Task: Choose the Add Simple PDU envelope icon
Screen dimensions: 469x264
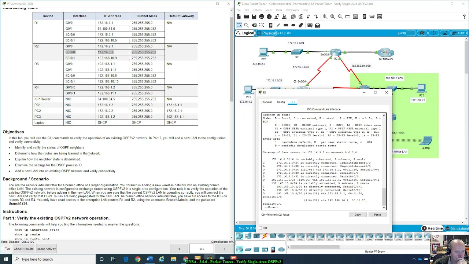Action: [310, 25]
